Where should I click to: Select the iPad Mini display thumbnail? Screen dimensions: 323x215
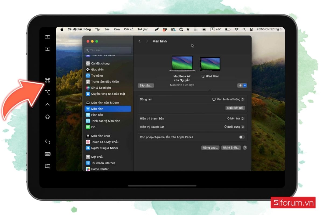click(210, 64)
